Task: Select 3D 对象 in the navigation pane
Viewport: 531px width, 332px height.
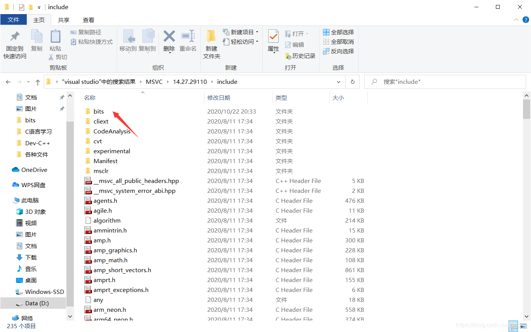Action: 31,212
